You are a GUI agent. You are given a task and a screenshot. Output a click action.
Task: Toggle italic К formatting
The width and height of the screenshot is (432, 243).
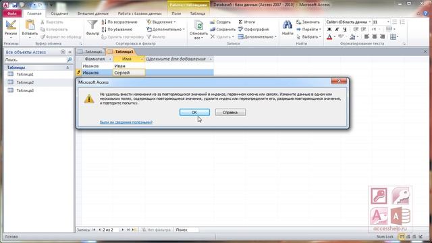pos(337,29)
